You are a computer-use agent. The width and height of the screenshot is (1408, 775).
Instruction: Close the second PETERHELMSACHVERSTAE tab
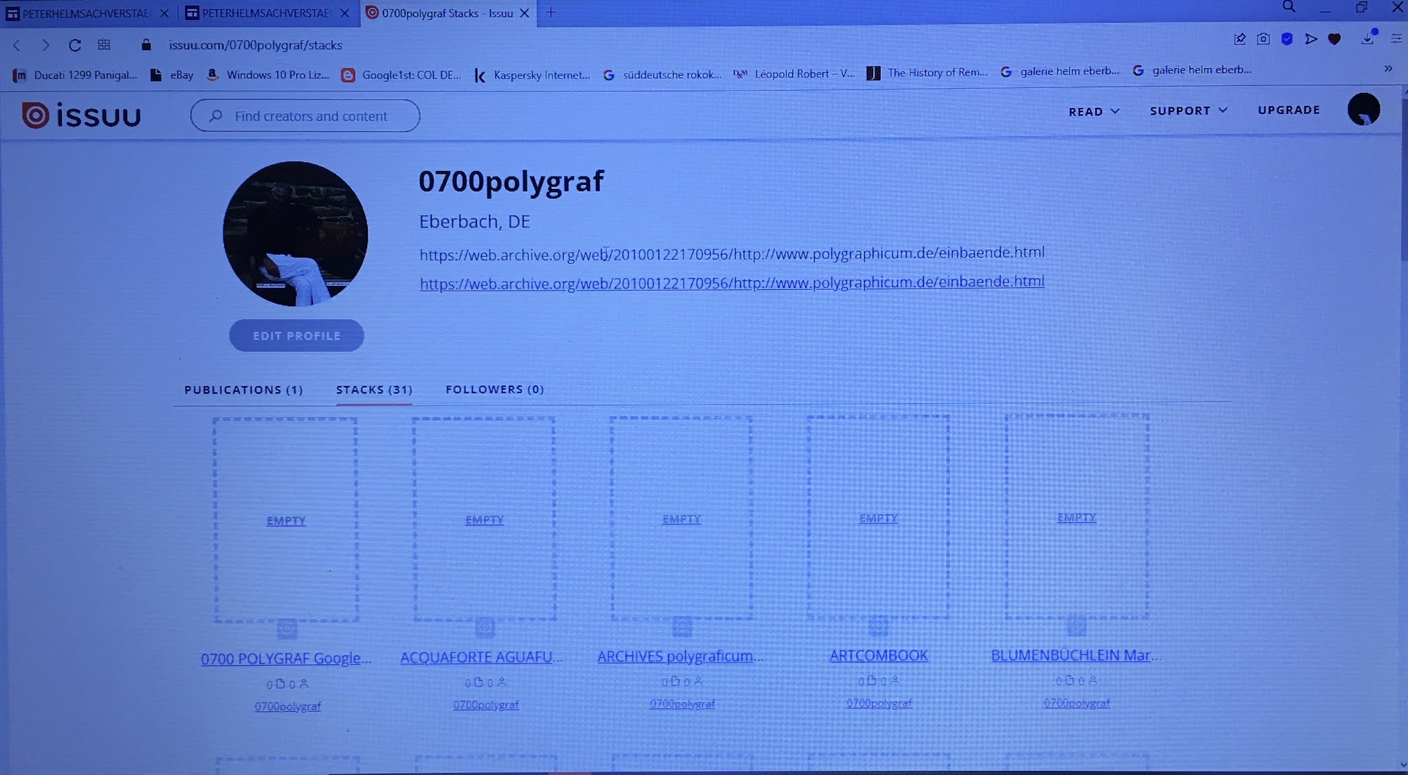click(x=345, y=13)
